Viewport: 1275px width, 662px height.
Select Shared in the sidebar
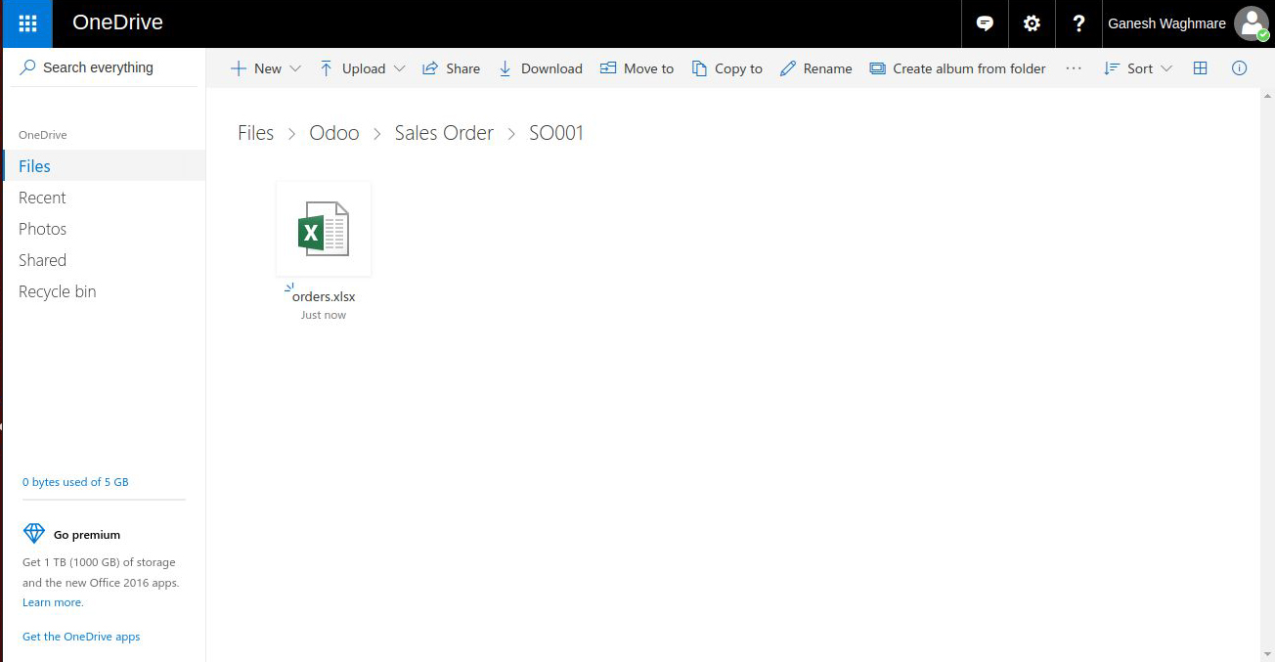point(105,260)
